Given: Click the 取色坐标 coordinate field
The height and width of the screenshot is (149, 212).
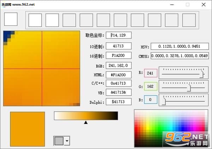Looking at the screenshot, I should [119, 35].
